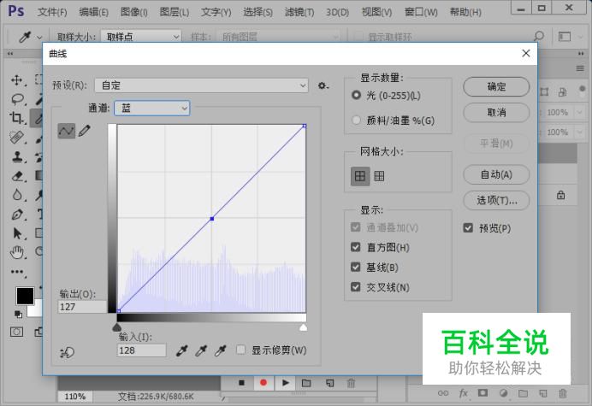592x406 pixels.
Task: Open the 预设(R) preset dropdown
Action: click(202, 85)
